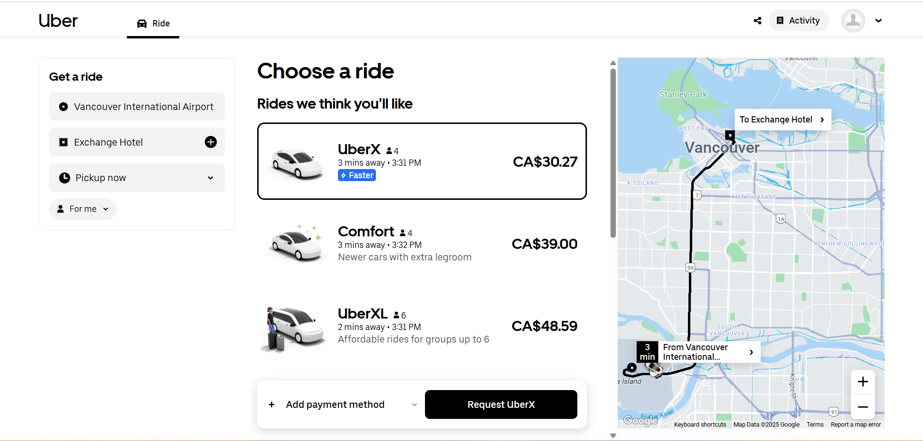Select the Comfort ride option
This screenshot has width=923, height=441.
[422, 244]
